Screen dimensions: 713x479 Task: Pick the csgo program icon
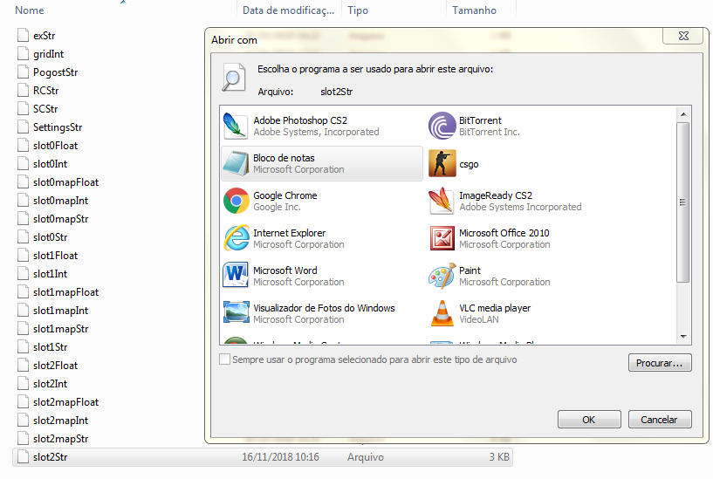coord(442,164)
